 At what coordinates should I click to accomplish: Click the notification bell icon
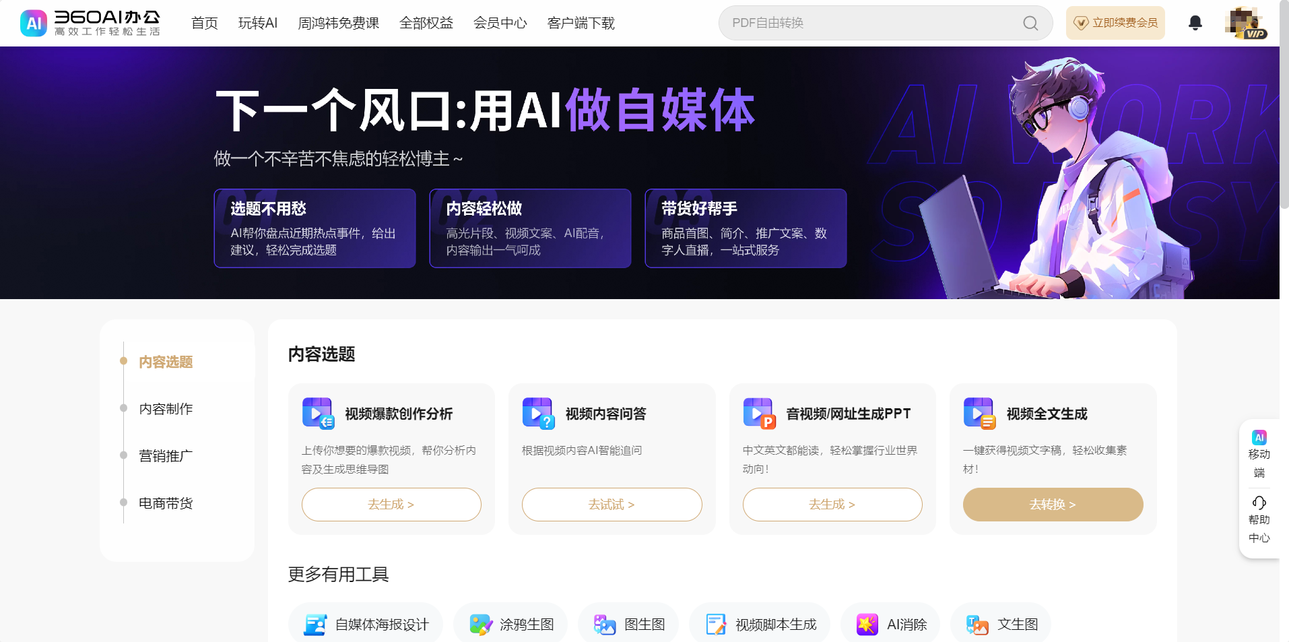[1195, 23]
